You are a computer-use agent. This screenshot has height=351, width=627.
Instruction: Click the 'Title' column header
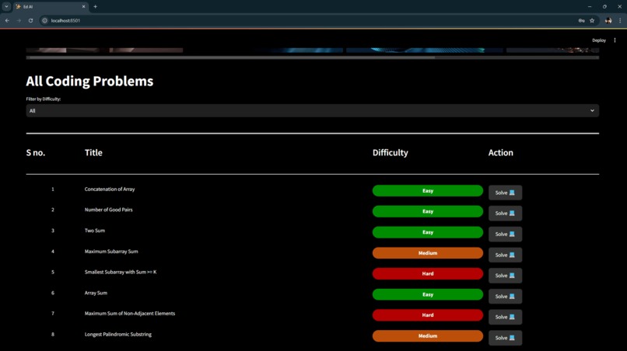[93, 152]
